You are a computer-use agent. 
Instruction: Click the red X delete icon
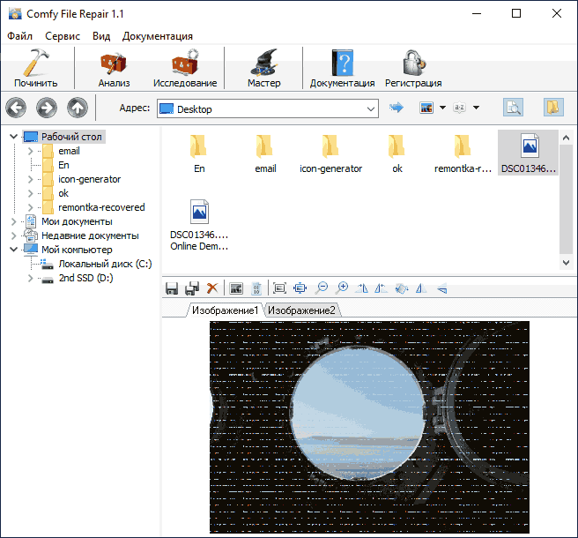point(212,288)
